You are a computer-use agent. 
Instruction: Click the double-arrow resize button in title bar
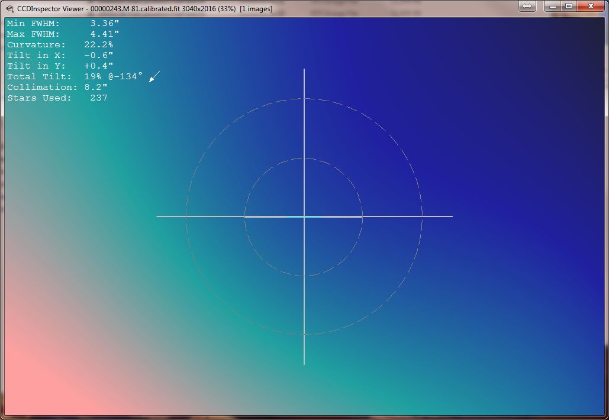[x=527, y=6]
